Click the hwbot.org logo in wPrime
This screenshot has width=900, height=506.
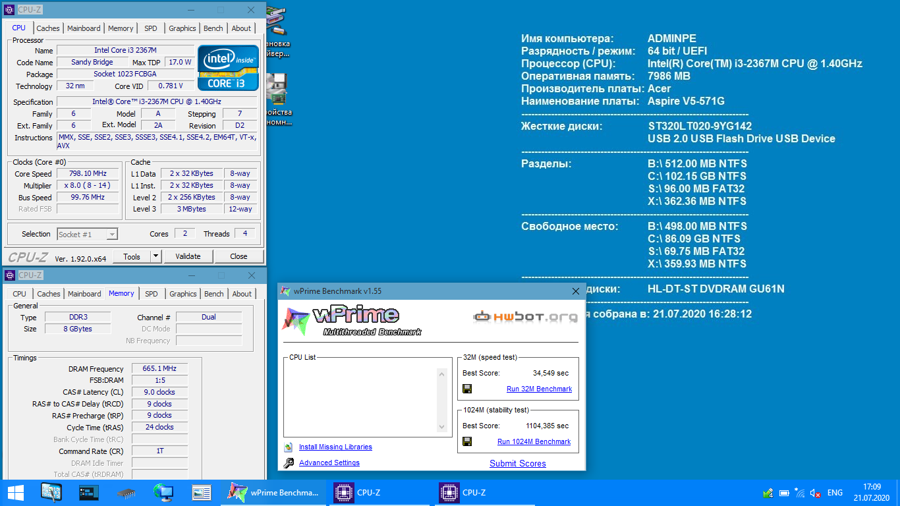(x=525, y=317)
